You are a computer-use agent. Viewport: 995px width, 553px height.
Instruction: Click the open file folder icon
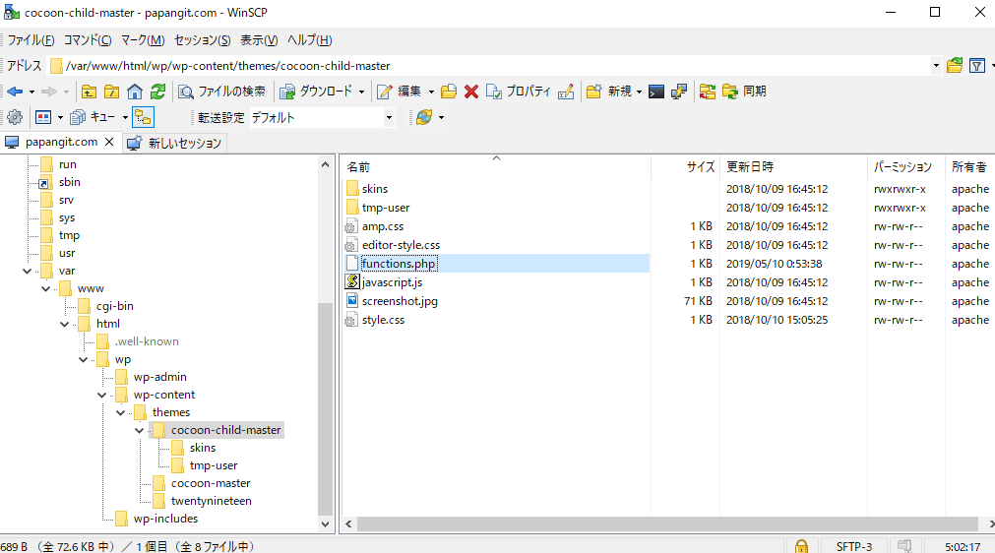coord(449,92)
